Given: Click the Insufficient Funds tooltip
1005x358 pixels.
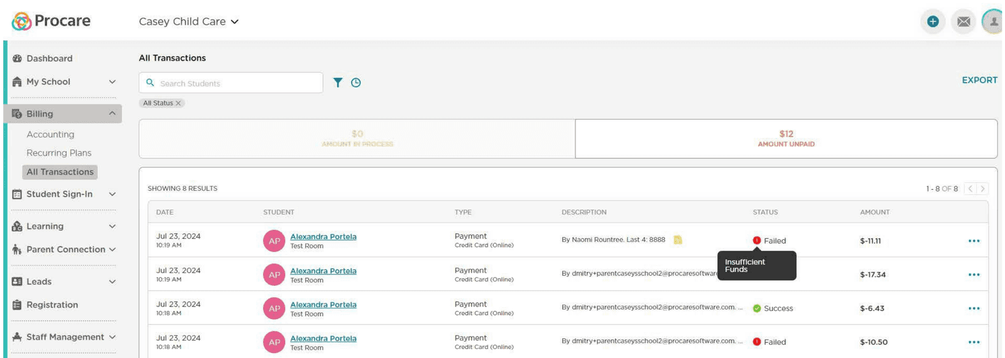Looking at the screenshot, I should pyautogui.click(x=757, y=266).
